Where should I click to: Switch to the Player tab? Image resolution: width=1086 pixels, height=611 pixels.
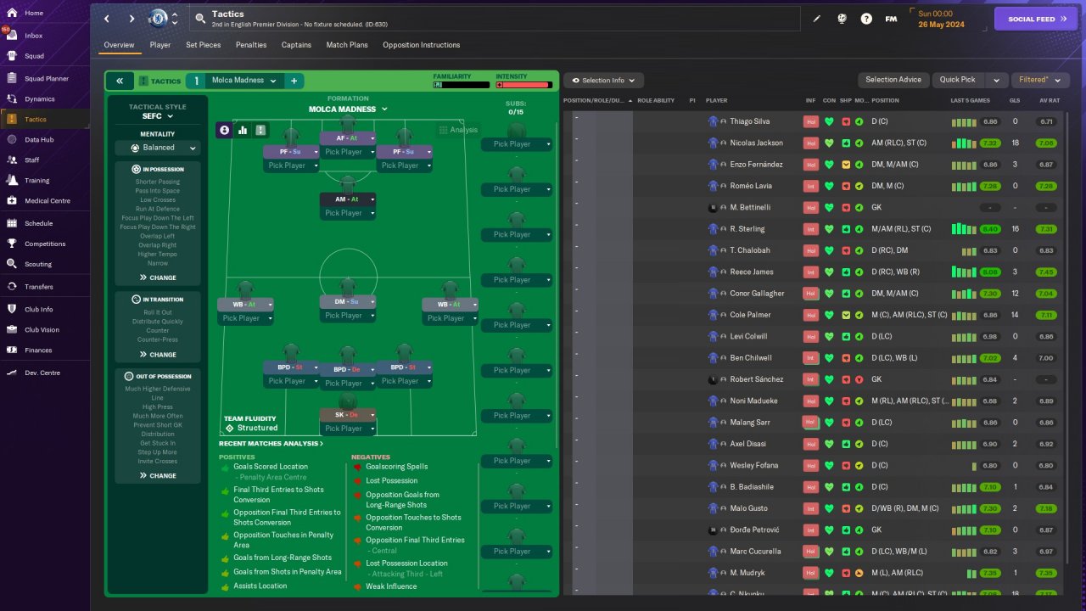(160, 45)
